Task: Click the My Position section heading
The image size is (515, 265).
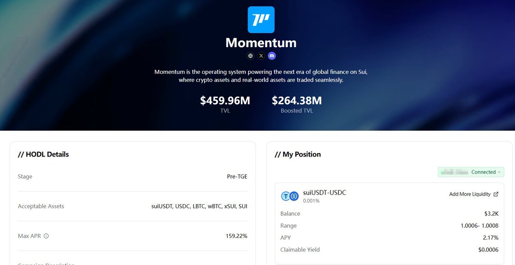Action: click(x=298, y=154)
